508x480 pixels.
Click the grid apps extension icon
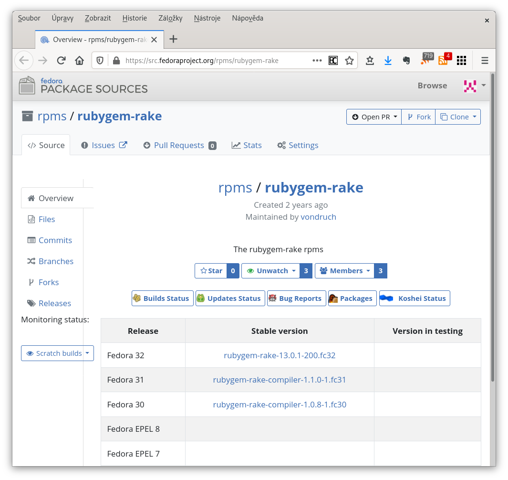point(461,60)
